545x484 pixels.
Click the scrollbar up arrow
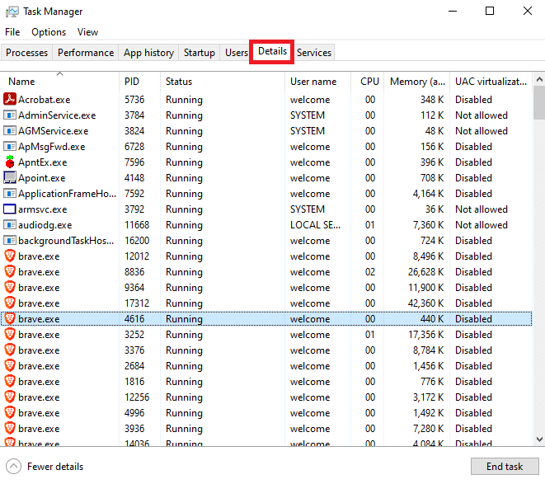(x=538, y=80)
